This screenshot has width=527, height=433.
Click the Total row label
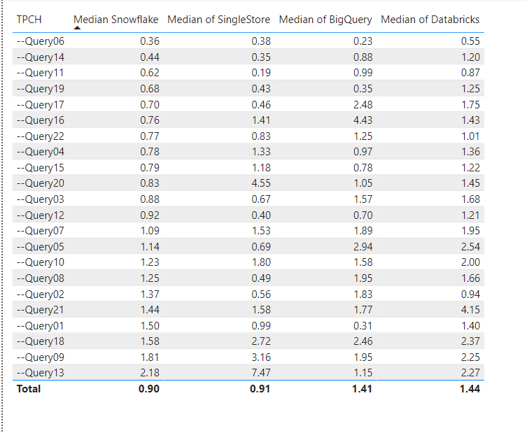coord(29,389)
